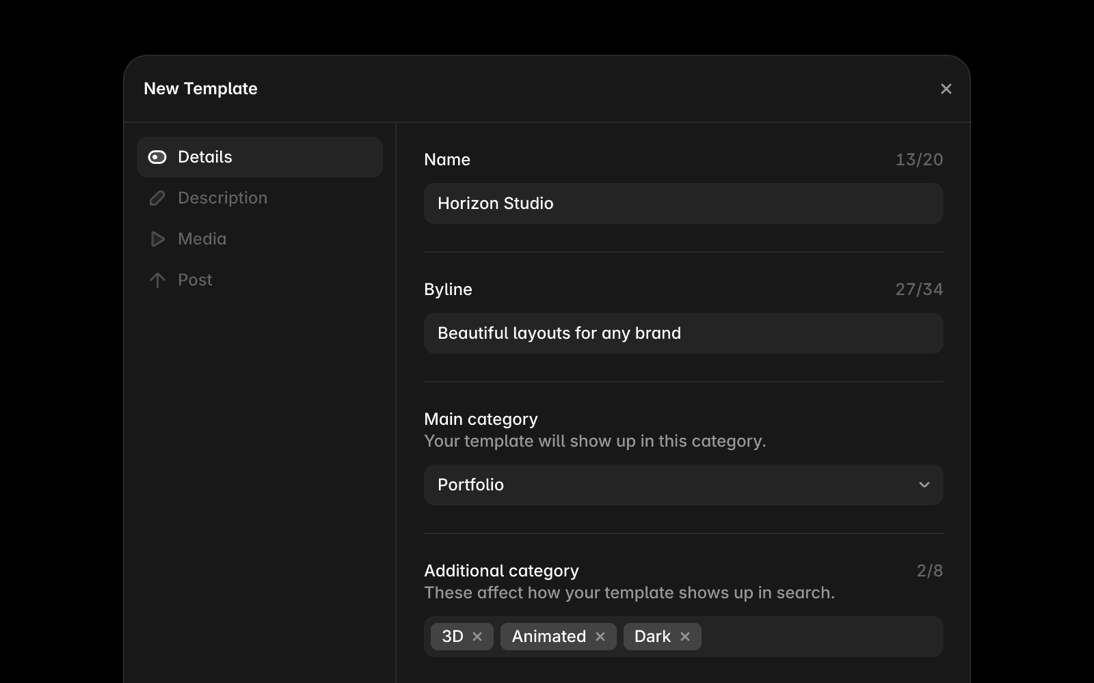1094x683 pixels.
Task: Remove the 3D category tag
Action: click(477, 637)
